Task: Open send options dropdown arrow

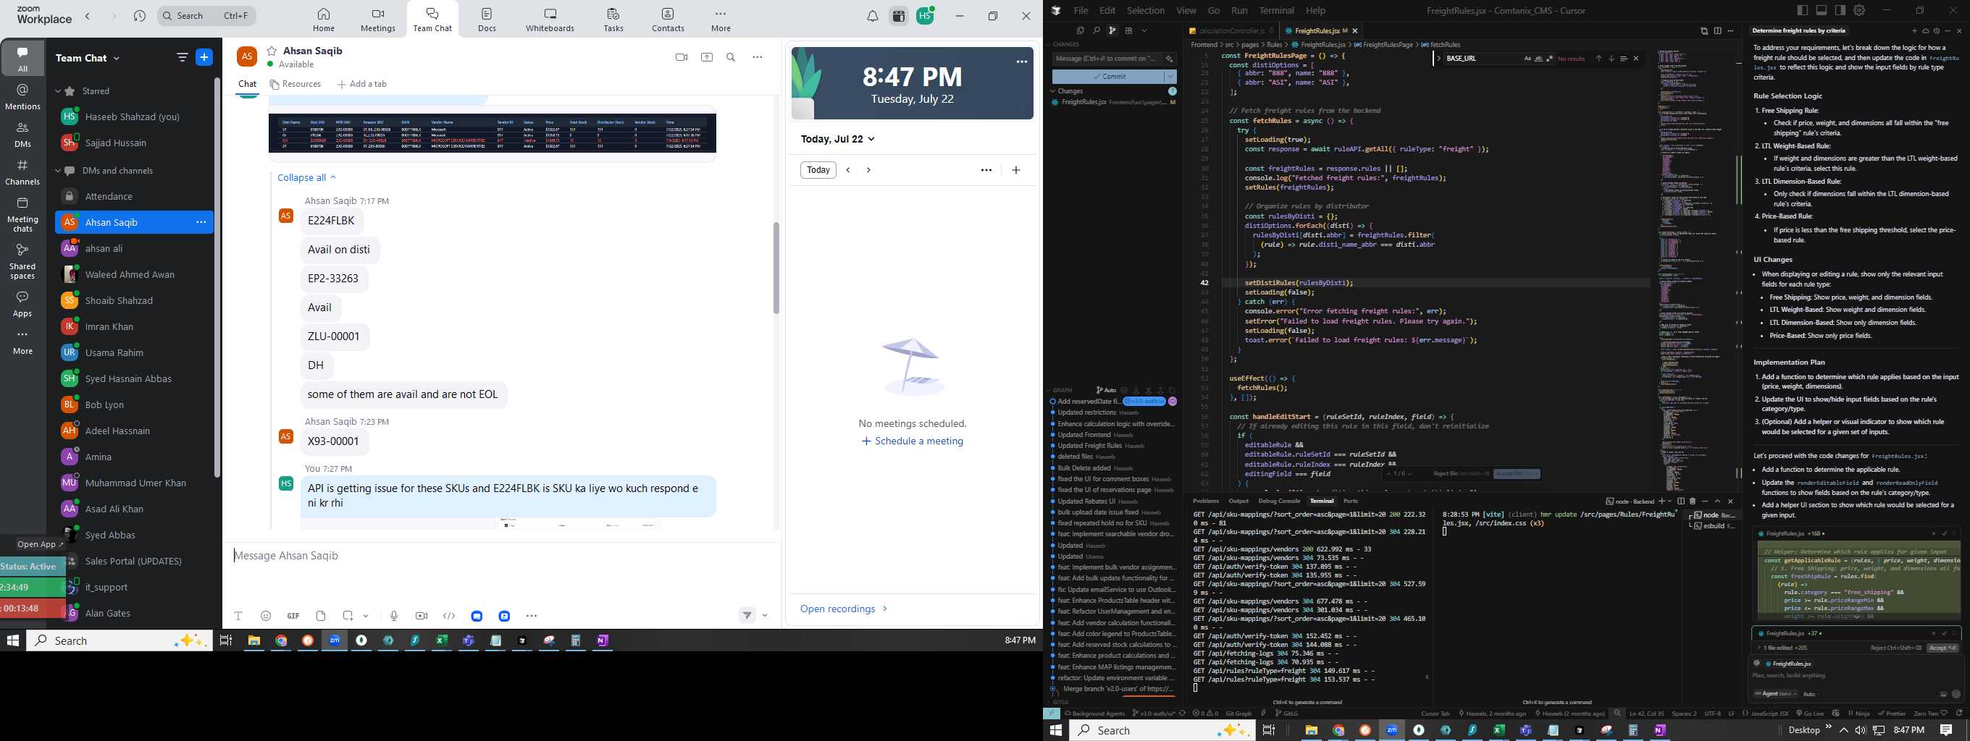Action: click(x=765, y=616)
